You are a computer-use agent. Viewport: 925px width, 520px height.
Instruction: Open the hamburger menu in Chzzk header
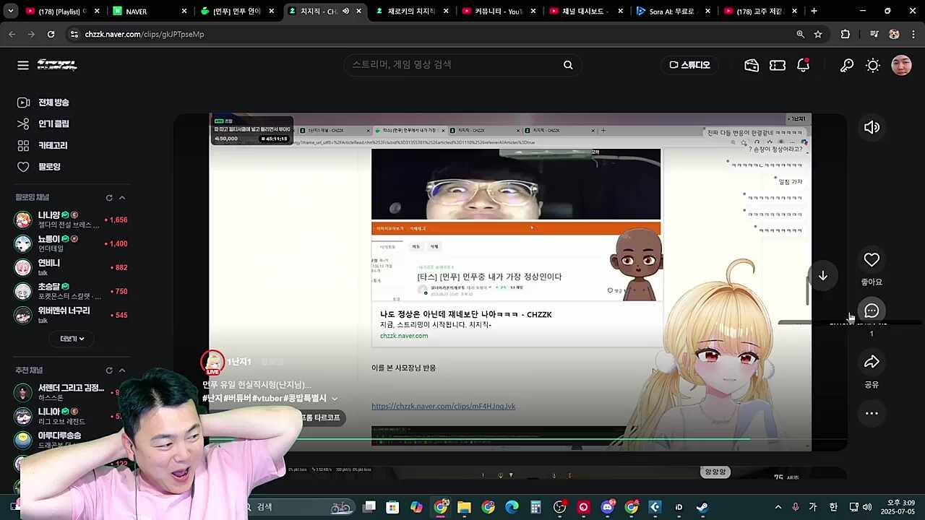pos(23,65)
